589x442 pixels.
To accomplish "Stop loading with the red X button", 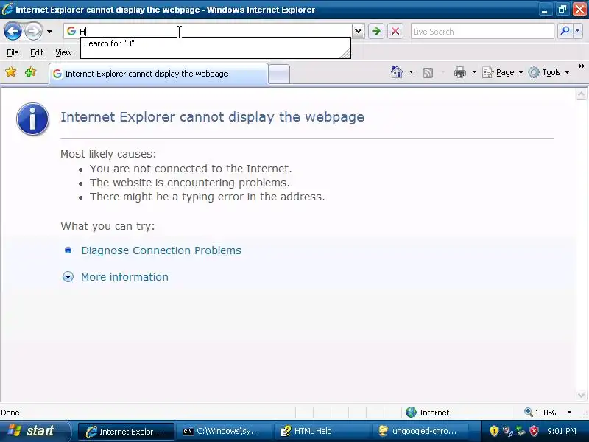I will pos(395,31).
